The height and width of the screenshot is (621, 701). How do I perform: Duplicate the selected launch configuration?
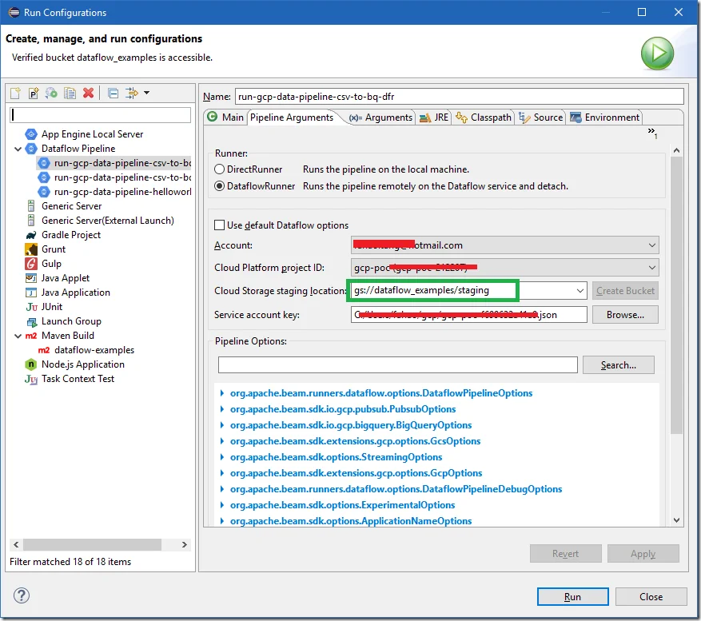70,94
